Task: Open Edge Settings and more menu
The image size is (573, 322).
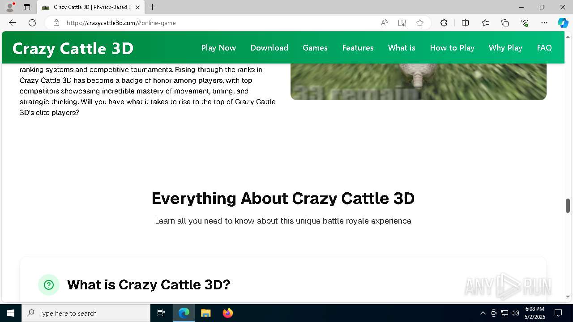Action: click(544, 23)
